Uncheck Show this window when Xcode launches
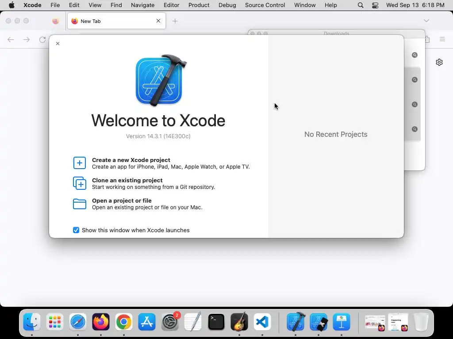Viewport: 453px width, 339px height. coord(76,230)
